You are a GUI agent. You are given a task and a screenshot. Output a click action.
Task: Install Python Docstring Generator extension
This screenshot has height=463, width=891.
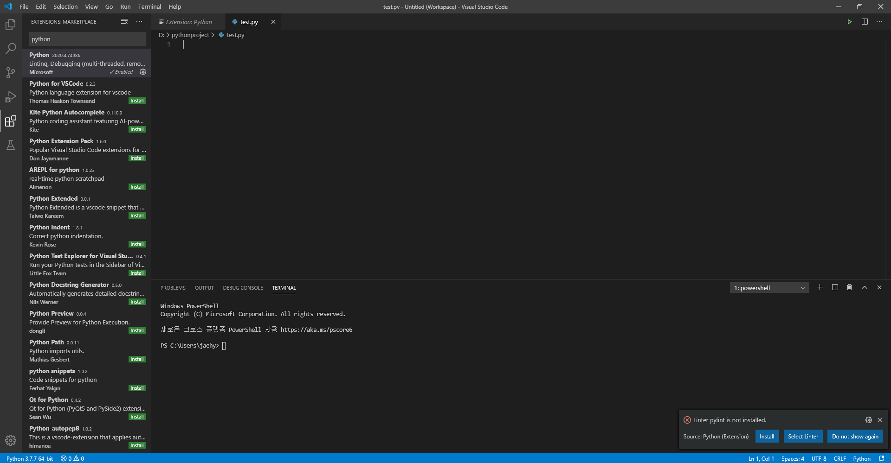(x=137, y=302)
